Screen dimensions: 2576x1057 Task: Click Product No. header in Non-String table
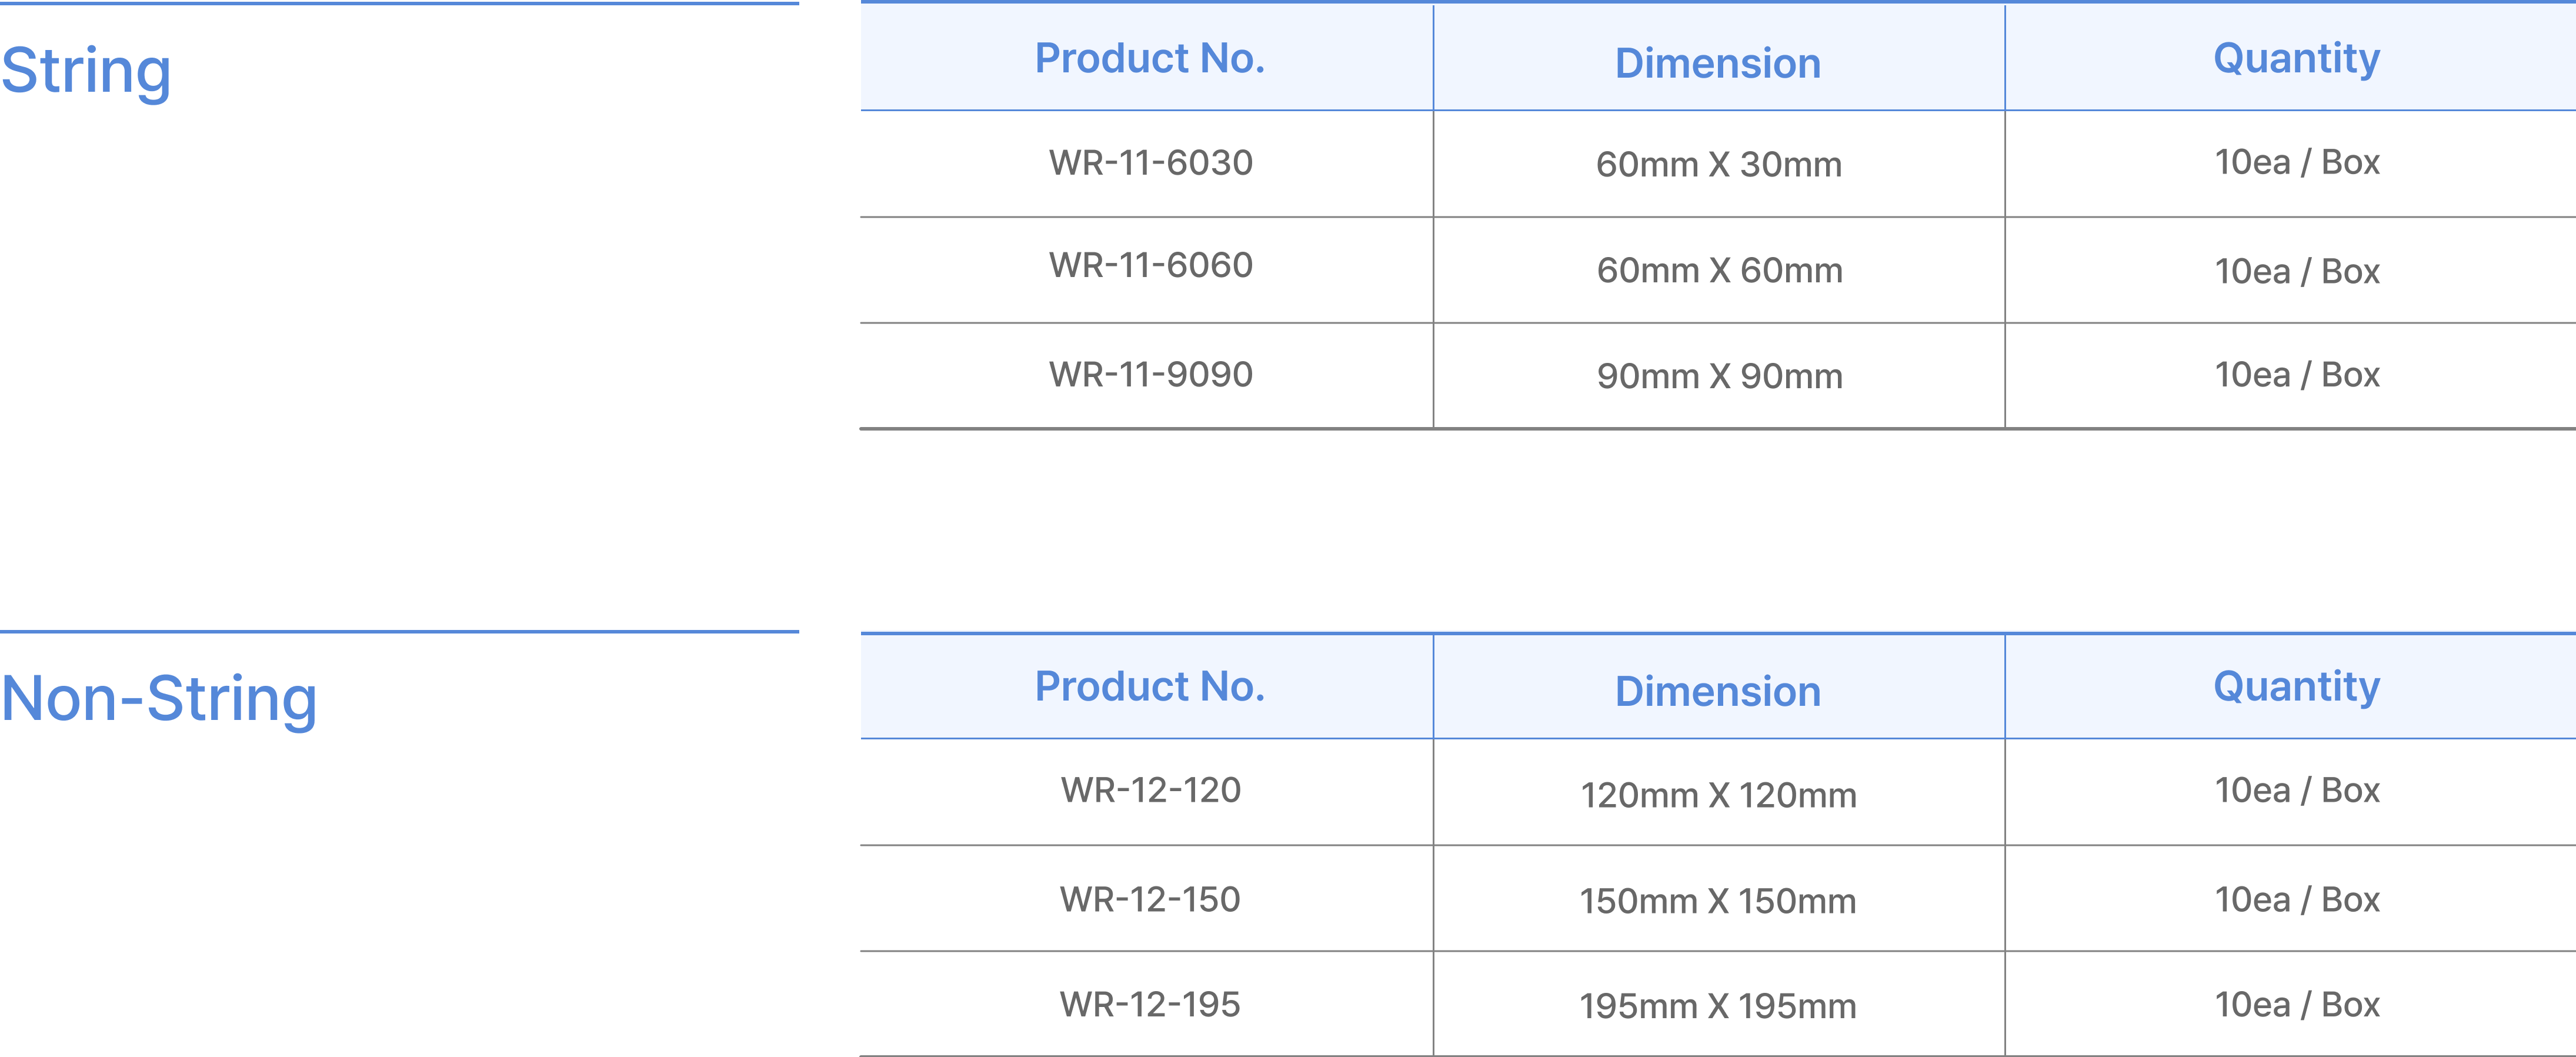tap(1149, 687)
